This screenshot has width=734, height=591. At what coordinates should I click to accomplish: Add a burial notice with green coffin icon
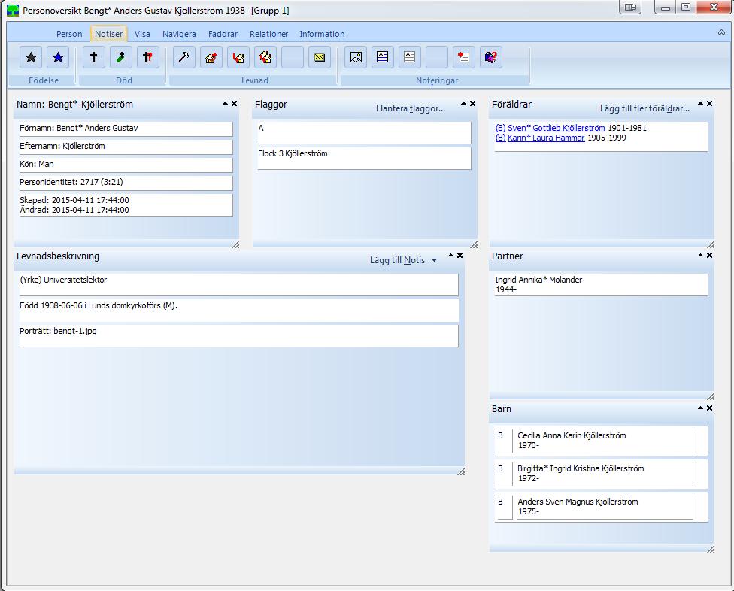[121, 58]
